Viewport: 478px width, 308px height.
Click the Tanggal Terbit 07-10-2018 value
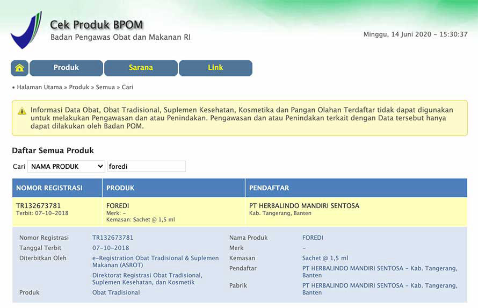(111, 248)
